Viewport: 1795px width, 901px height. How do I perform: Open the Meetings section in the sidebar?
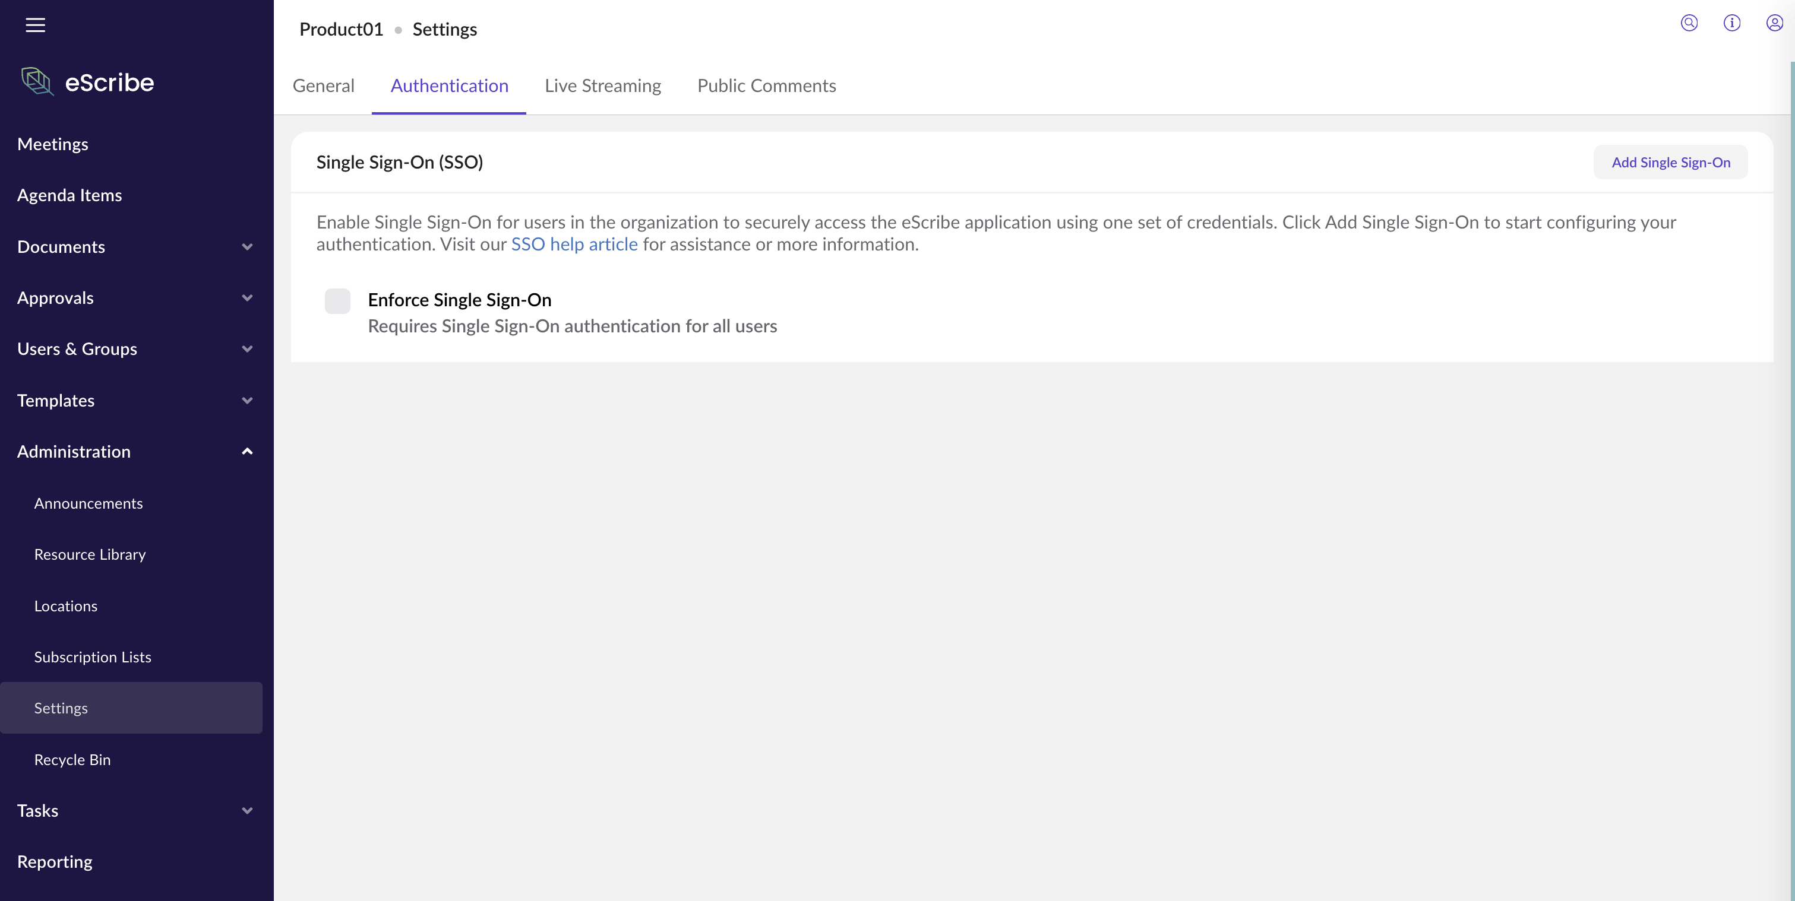(x=52, y=144)
